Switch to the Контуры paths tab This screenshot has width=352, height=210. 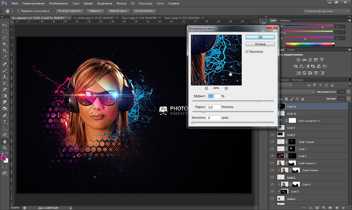[x=298, y=80]
